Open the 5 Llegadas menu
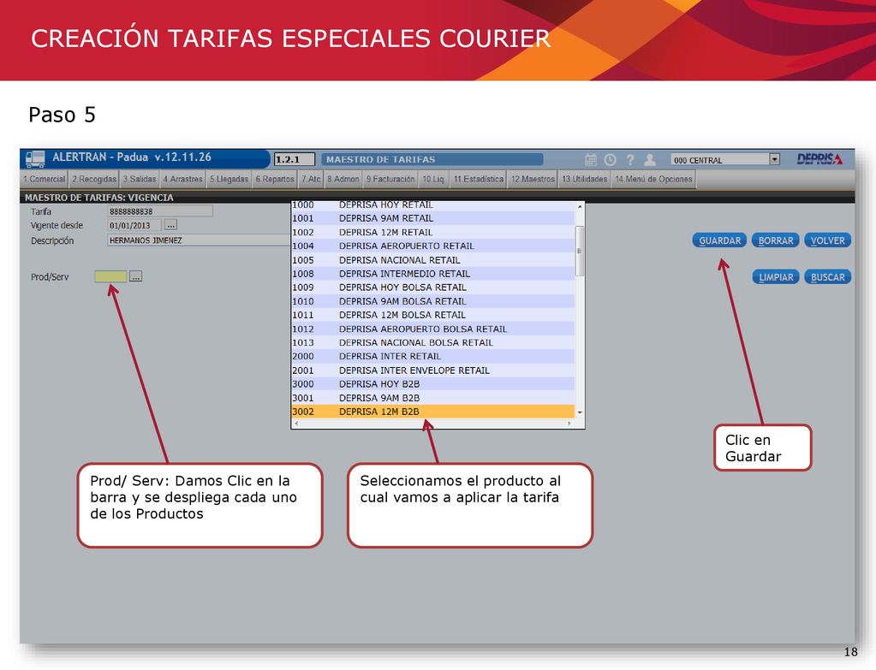The height and width of the screenshot is (670, 876). tap(229, 179)
